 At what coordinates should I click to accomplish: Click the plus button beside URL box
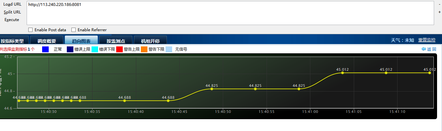pos(439,12)
